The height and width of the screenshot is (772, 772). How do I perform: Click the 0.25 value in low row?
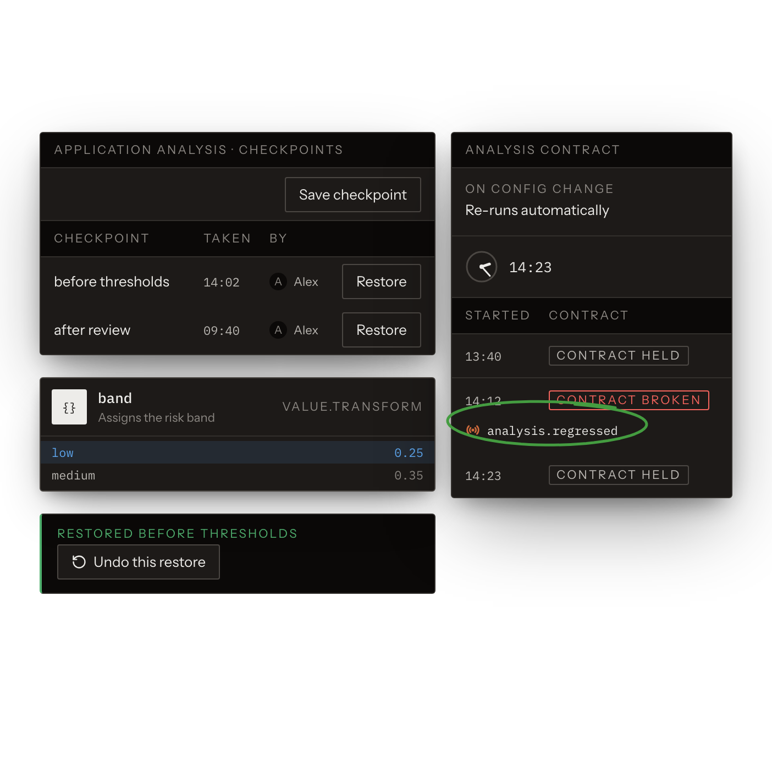(x=409, y=453)
